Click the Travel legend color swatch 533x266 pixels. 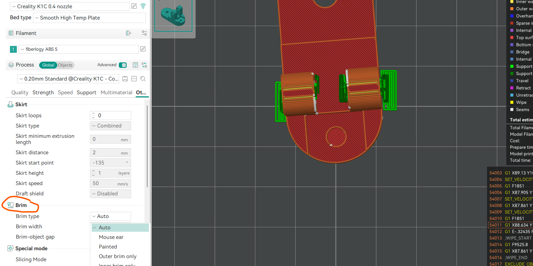(512, 81)
